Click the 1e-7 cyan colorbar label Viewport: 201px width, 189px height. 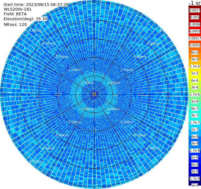tap(195, 130)
